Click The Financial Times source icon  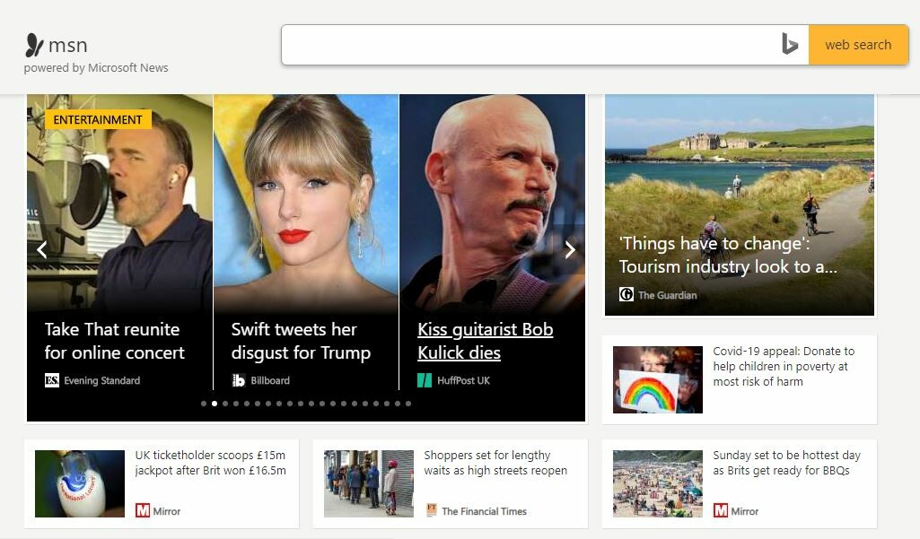[x=431, y=511]
